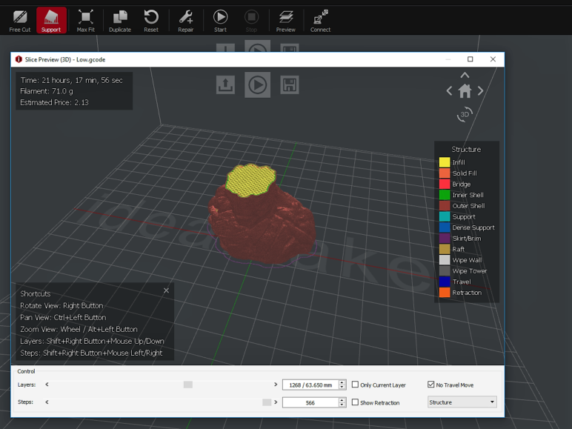Screen dimensions: 572x429
Task: Click the Layers slider thumb
Action: (188, 385)
